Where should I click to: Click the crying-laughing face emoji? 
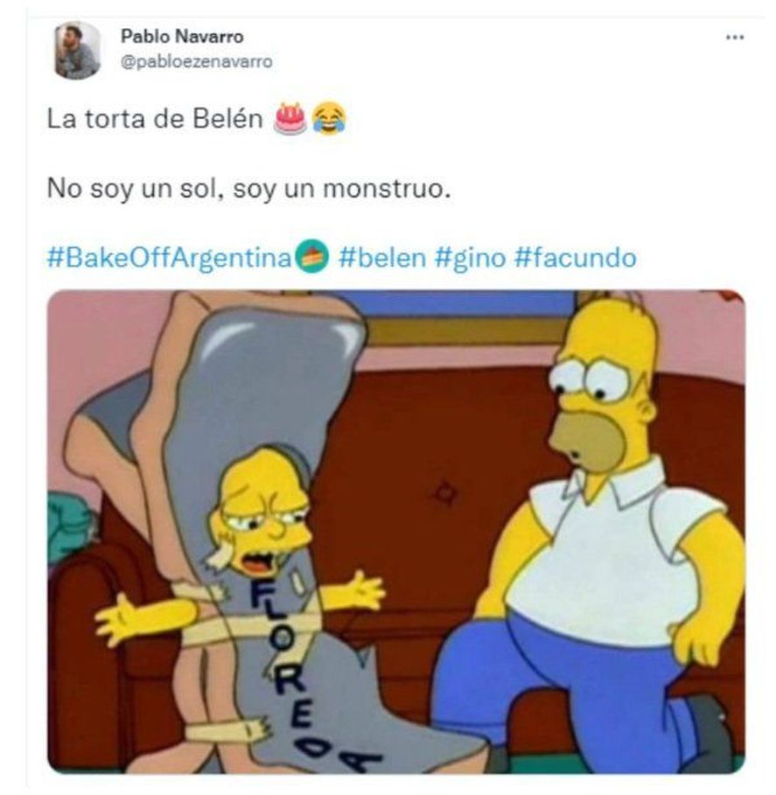(x=329, y=119)
